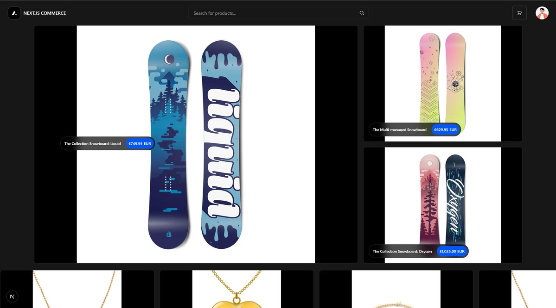This screenshot has width=556, height=308.
Task: Click the magnifying glass search icon
Action: pos(362,13)
